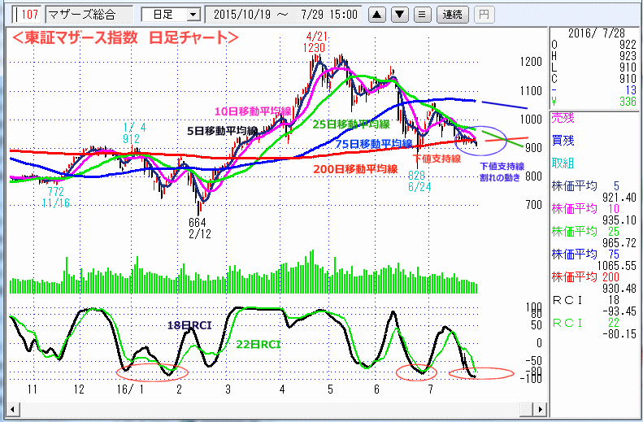Viewport: 643px width, 422px height.
Task: Click the 4/21 1230 high label on chart
Action: (315, 41)
